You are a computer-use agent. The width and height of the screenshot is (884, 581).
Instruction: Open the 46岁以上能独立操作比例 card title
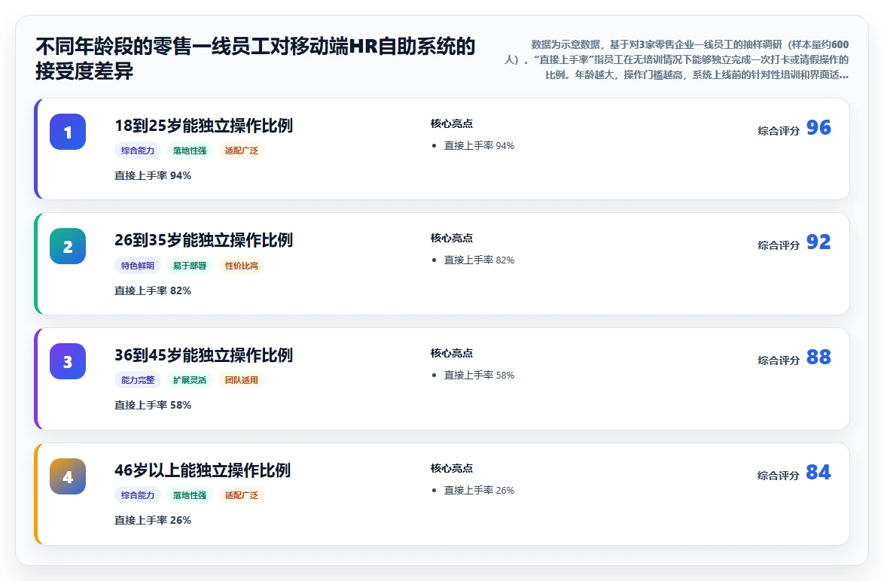[203, 470]
